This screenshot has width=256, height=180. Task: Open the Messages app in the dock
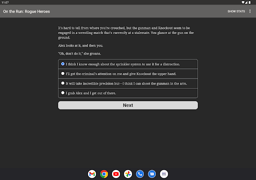152,174
